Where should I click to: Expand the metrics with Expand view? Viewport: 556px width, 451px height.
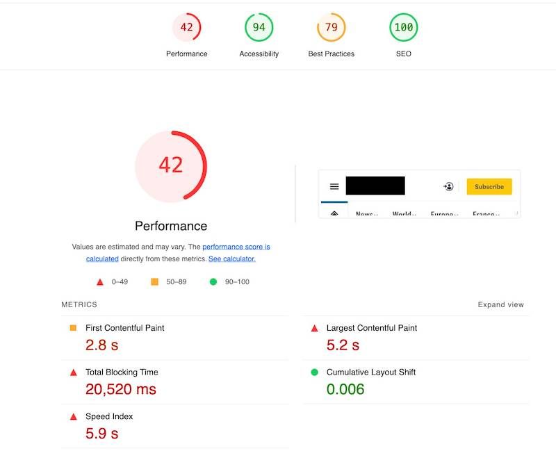[500, 304]
